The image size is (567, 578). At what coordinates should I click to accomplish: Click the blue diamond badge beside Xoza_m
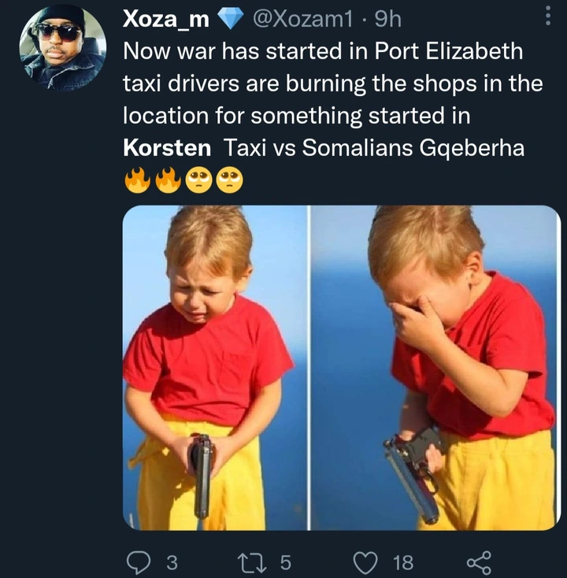pos(231,18)
